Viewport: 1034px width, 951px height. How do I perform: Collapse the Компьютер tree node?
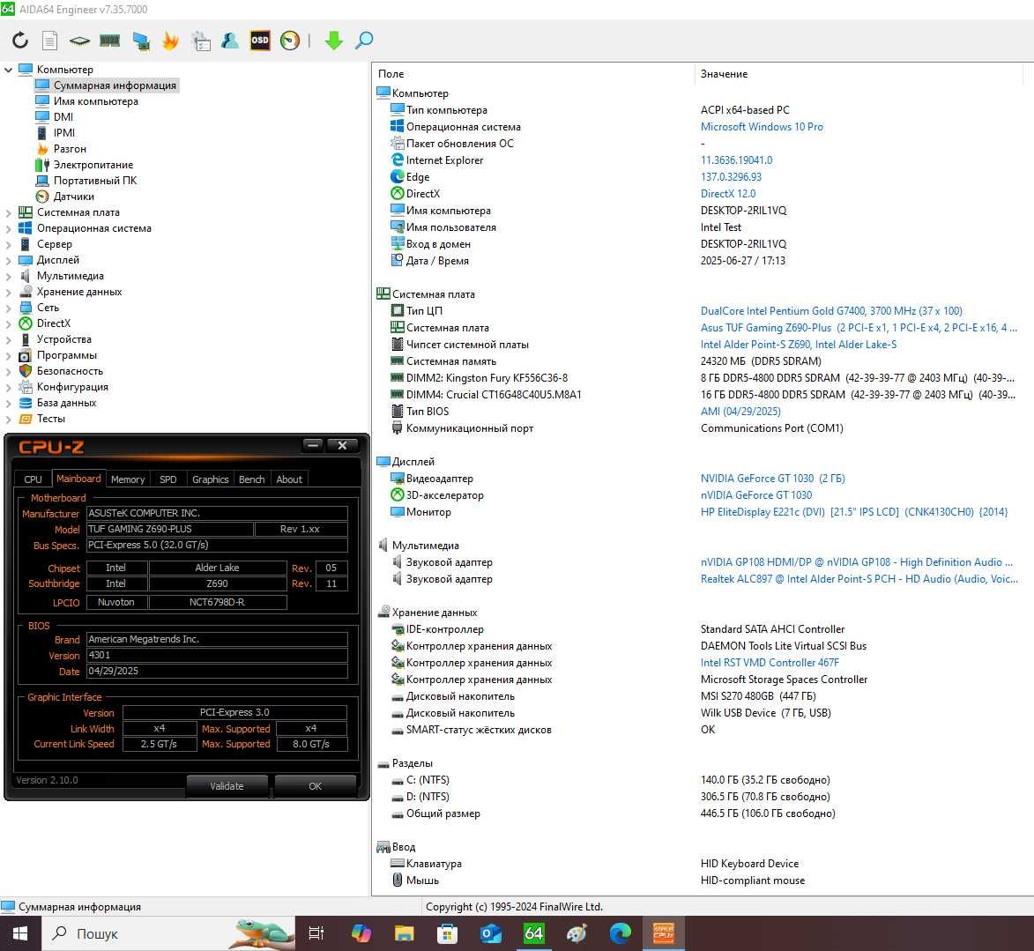(x=8, y=70)
